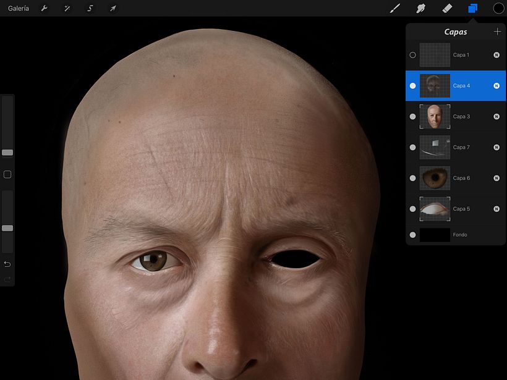Screen dimensions: 507x380
Task: Toggle visibility of the Fondo layer
Action: point(412,235)
